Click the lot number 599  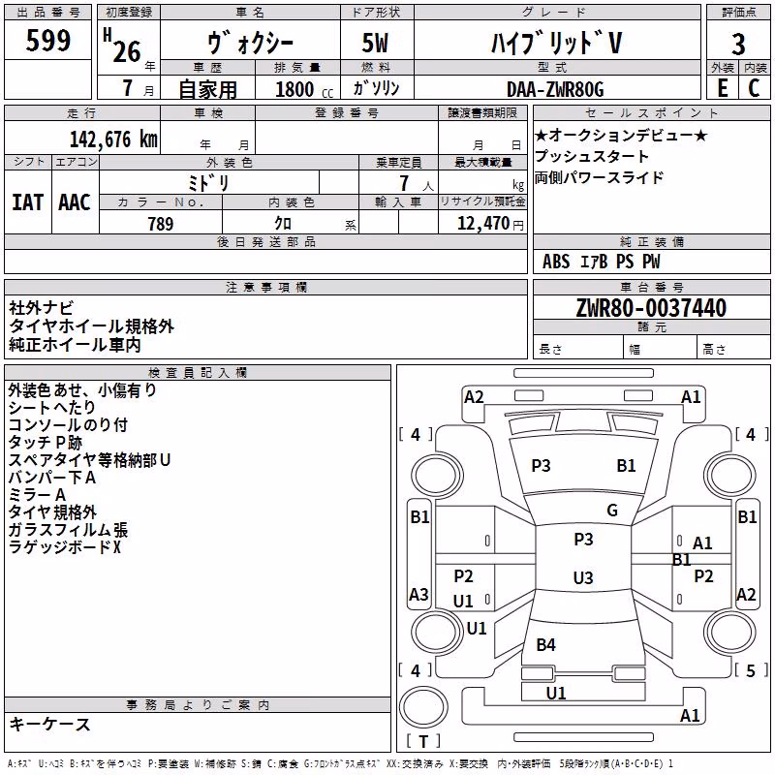[47, 40]
